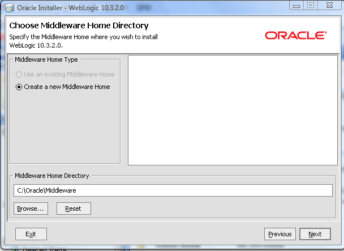Click the Middleware Home Directory path field
This screenshot has height=251, width=344.
coord(173,190)
